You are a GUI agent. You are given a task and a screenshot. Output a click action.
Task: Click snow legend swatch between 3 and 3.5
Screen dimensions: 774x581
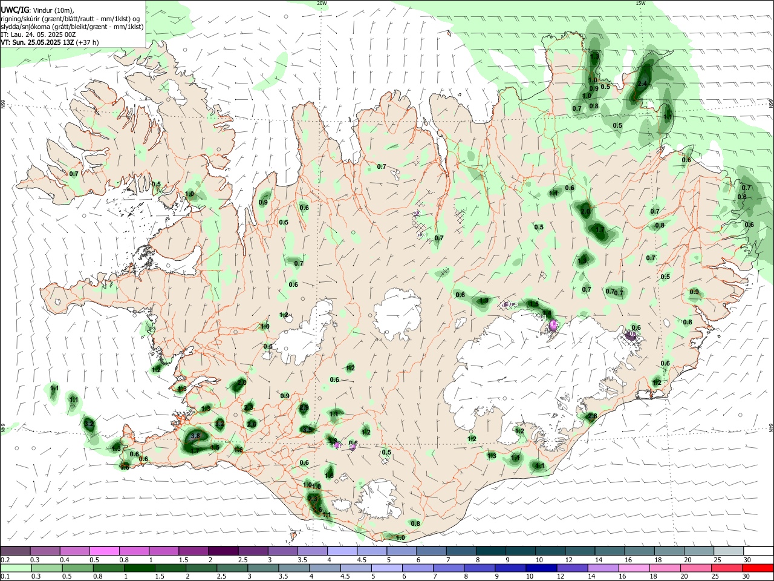click(283, 551)
